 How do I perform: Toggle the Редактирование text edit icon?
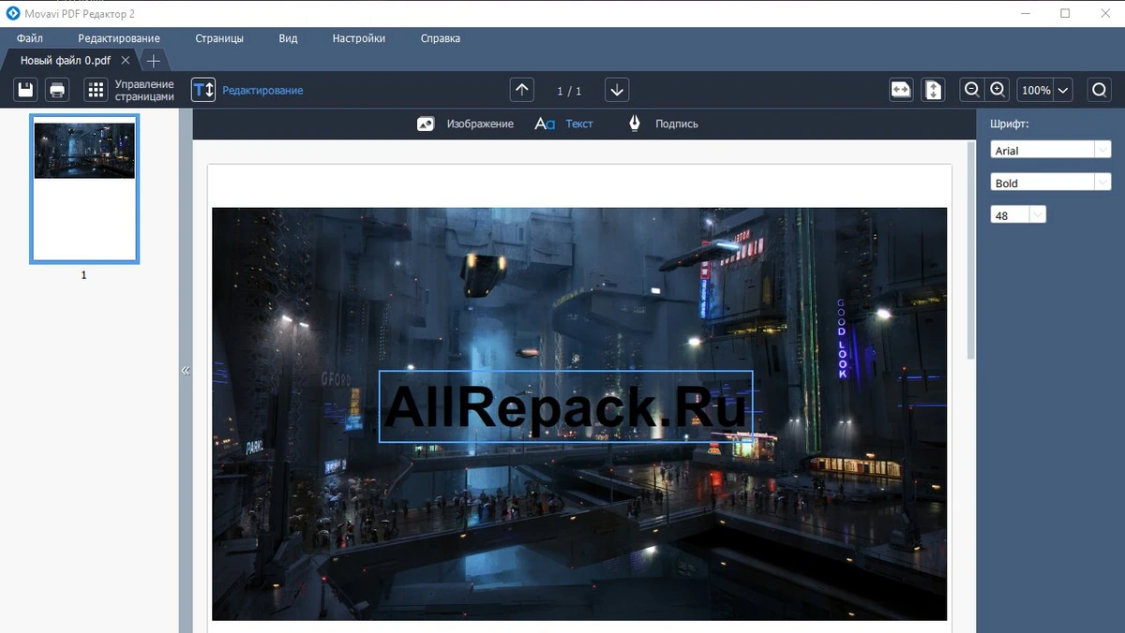(203, 90)
